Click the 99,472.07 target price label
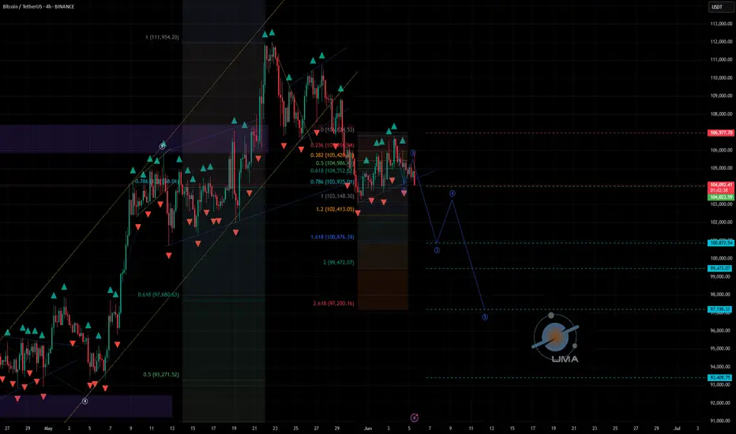Screen dimensions: 736x434 tap(720, 268)
